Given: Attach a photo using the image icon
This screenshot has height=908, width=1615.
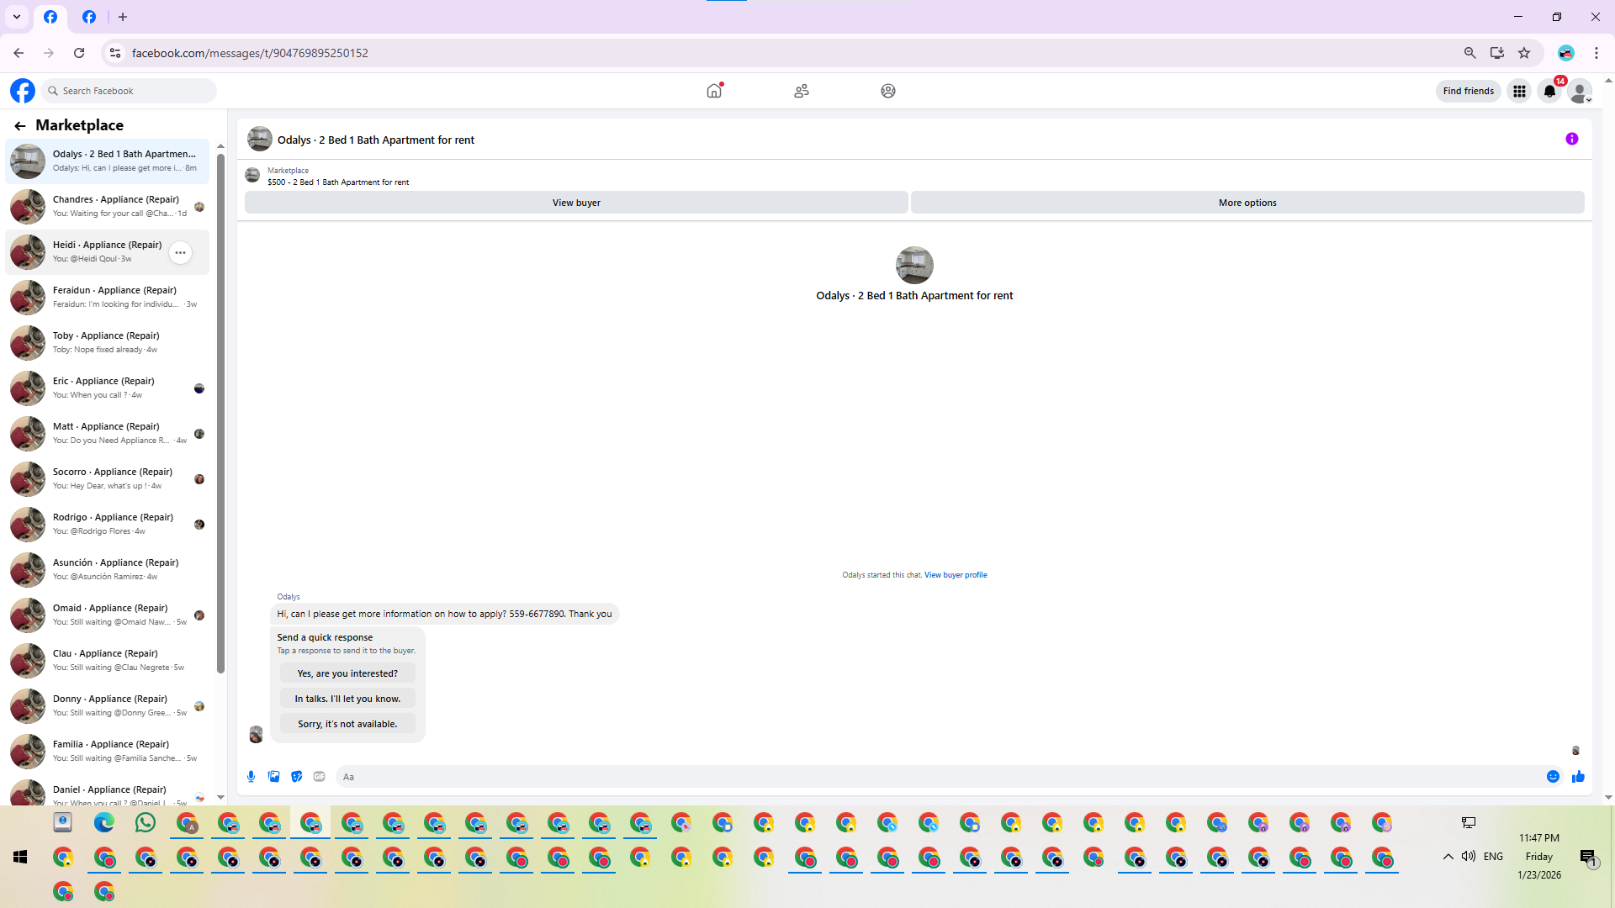Looking at the screenshot, I should tap(273, 777).
